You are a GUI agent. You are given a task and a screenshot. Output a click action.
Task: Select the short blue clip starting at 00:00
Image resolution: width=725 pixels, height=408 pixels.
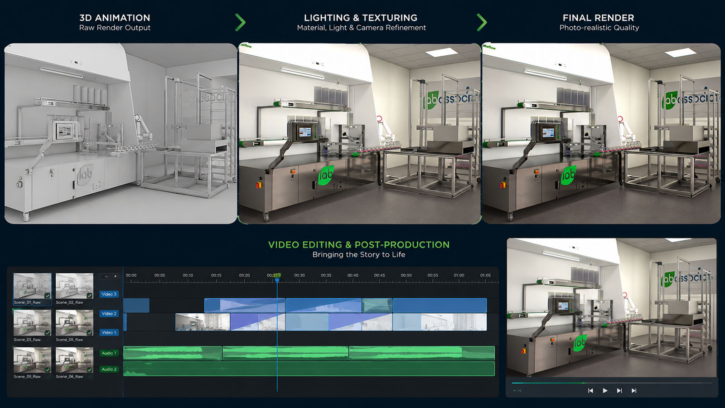(136, 305)
